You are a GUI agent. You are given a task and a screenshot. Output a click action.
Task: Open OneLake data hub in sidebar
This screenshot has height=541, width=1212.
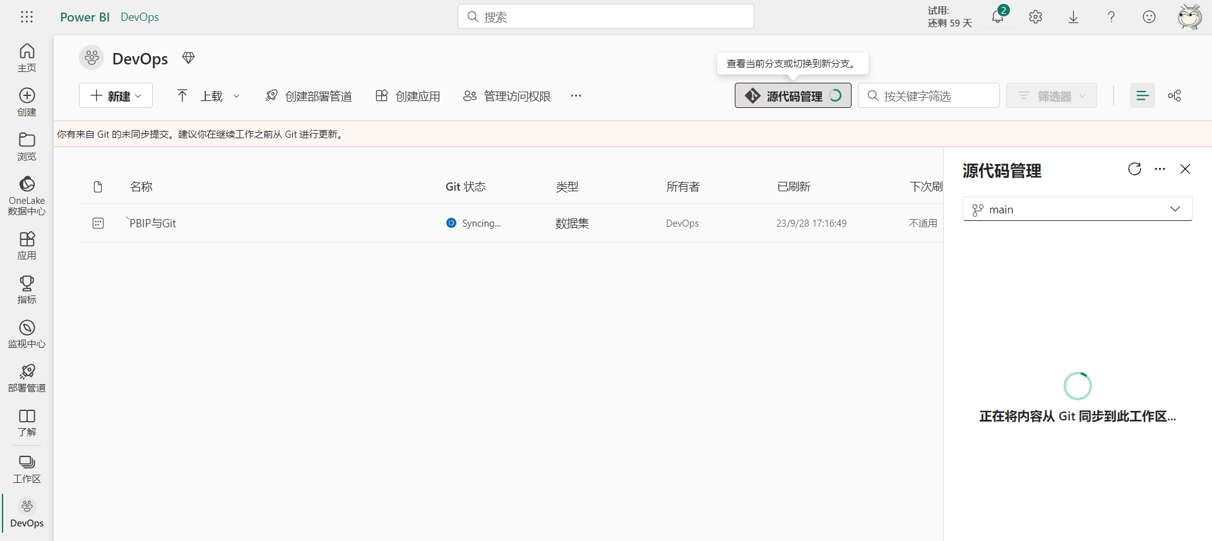tap(27, 195)
